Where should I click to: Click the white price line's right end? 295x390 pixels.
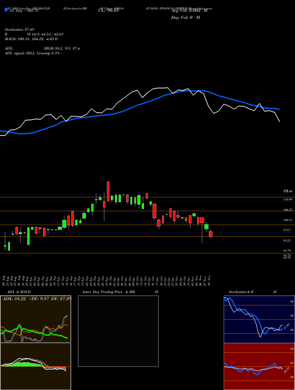point(279,121)
